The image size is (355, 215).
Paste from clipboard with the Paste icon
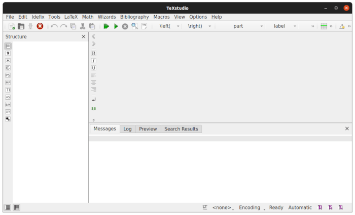pos(92,26)
